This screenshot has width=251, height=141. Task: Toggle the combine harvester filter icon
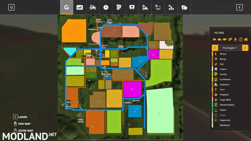point(220,39)
